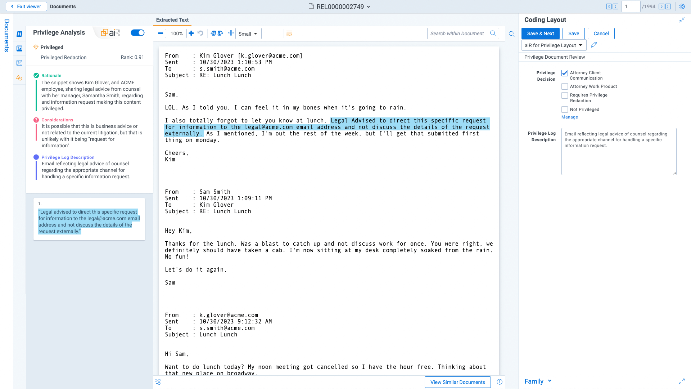691x389 pixels.
Task: Check the Attorney Work Product checkbox
Action: click(x=565, y=86)
